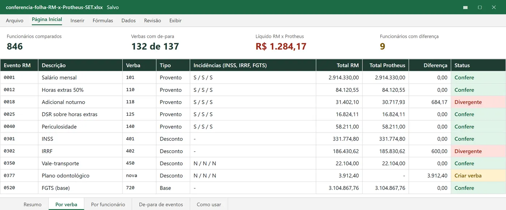Screen dimensions: 506x210
Task: Select the 132 de 137 summary value
Action: point(155,46)
